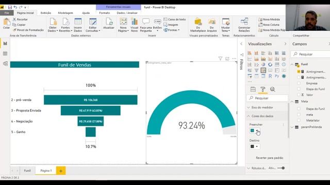This screenshot has height=185, width=330.
Task: Click the focus mode icon above gauge
Action: 227,59
